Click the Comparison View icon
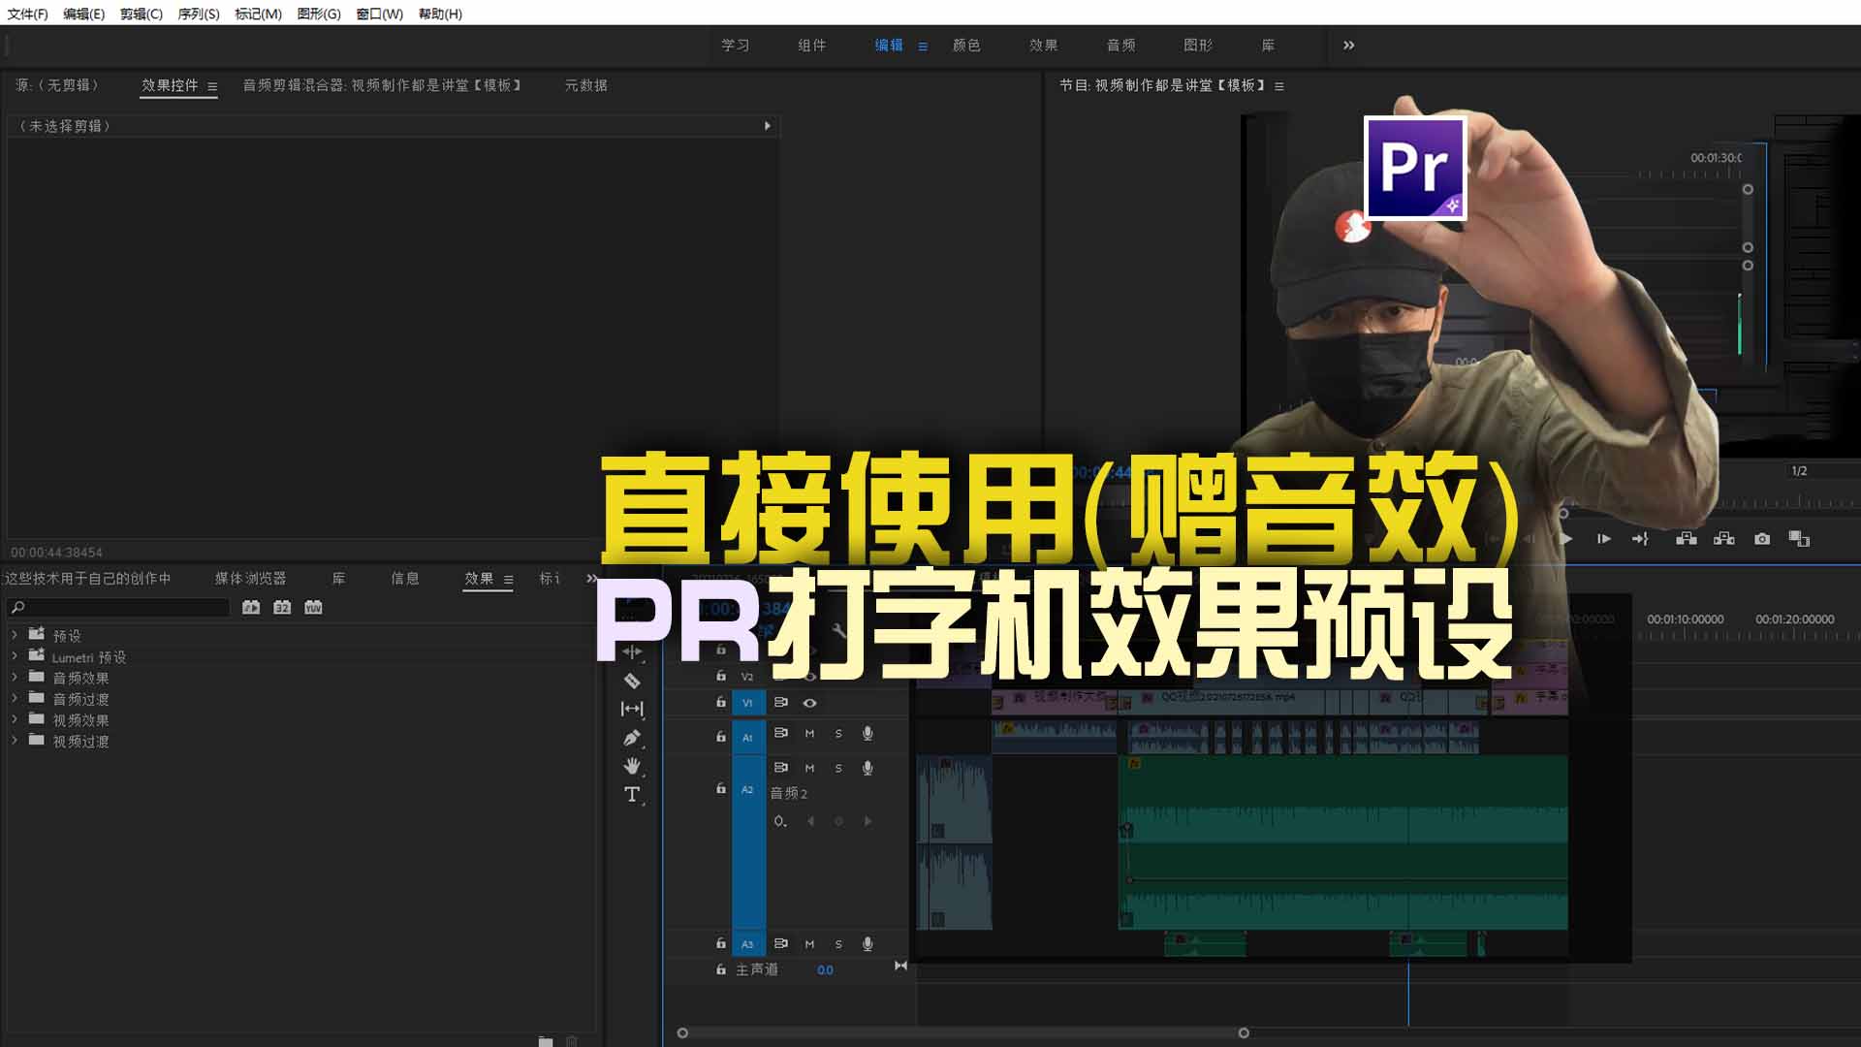Viewport: 1861px width, 1047px height. tap(1799, 539)
